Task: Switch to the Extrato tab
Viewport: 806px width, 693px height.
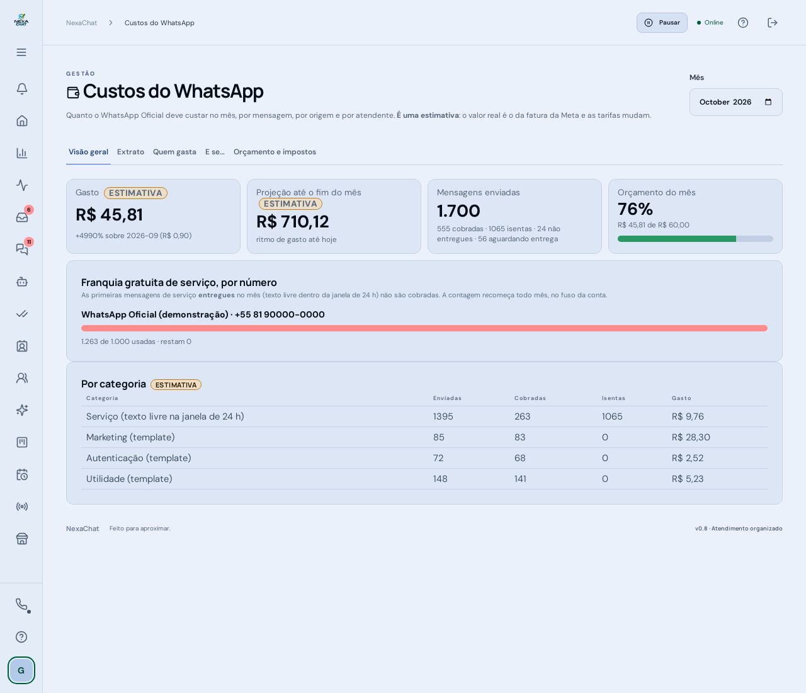Action: tap(130, 152)
